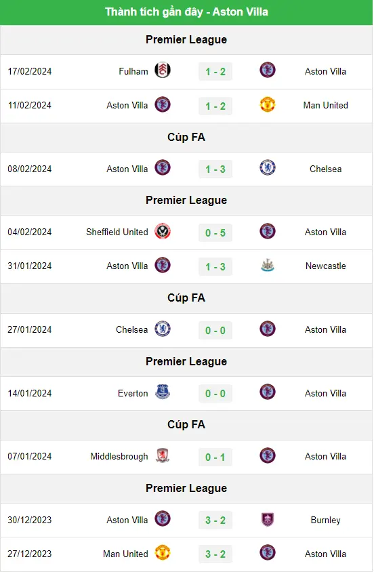Click the Fulham club crest
Screen dimensions: 374x572
click(x=163, y=70)
